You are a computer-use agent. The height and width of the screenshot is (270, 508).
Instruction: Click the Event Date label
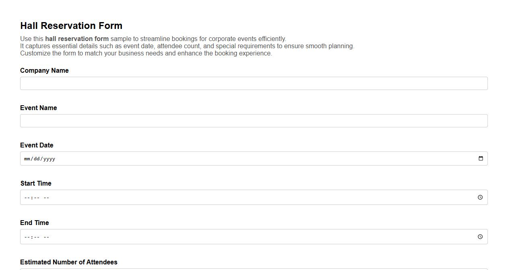click(37, 145)
